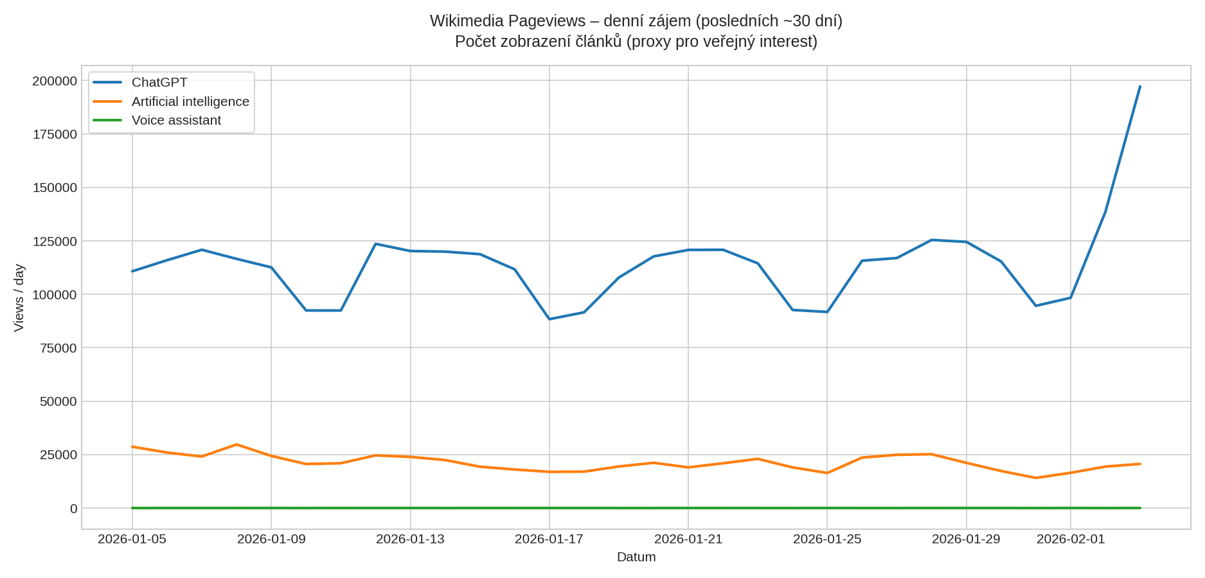Click the 2026-01-21 x-axis tick label
The height and width of the screenshot is (578, 1205).
(x=689, y=539)
